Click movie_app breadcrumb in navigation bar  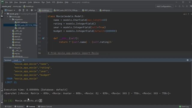click(17, 6)
